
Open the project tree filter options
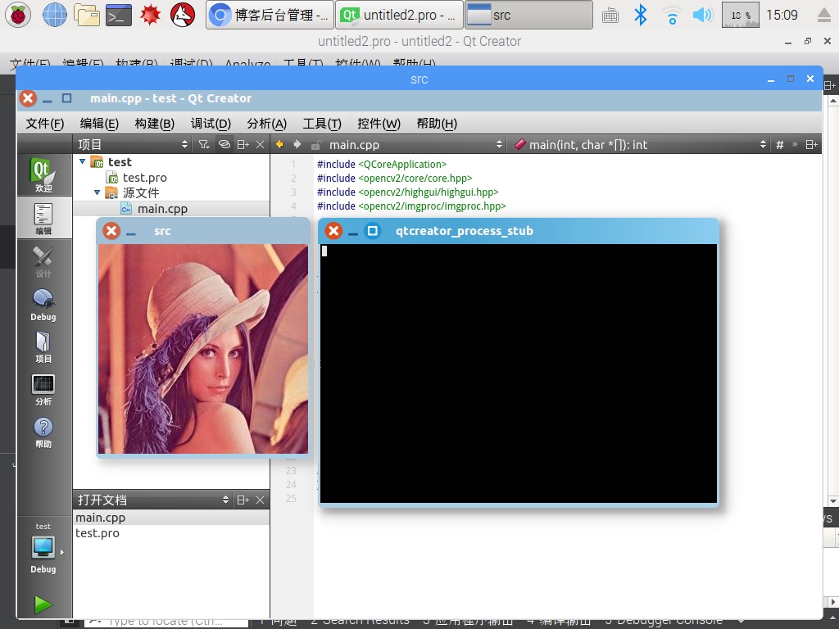click(204, 144)
